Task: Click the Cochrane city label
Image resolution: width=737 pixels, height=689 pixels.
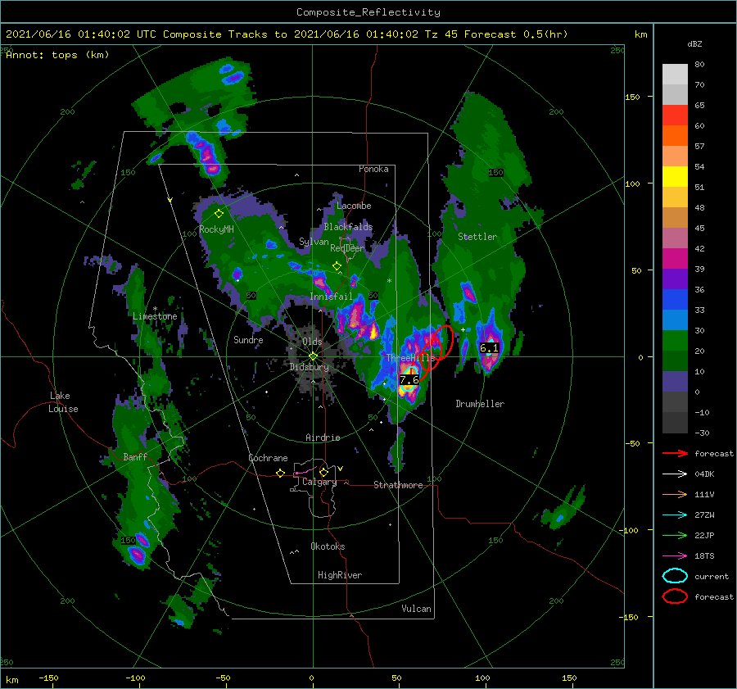Action: tap(268, 458)
